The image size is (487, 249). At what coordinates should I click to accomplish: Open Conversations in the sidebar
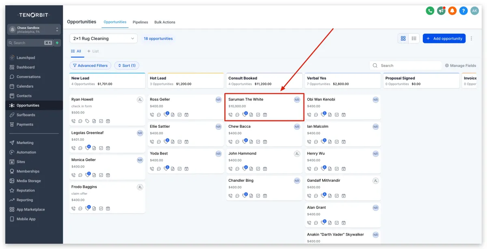coord(28,77)
